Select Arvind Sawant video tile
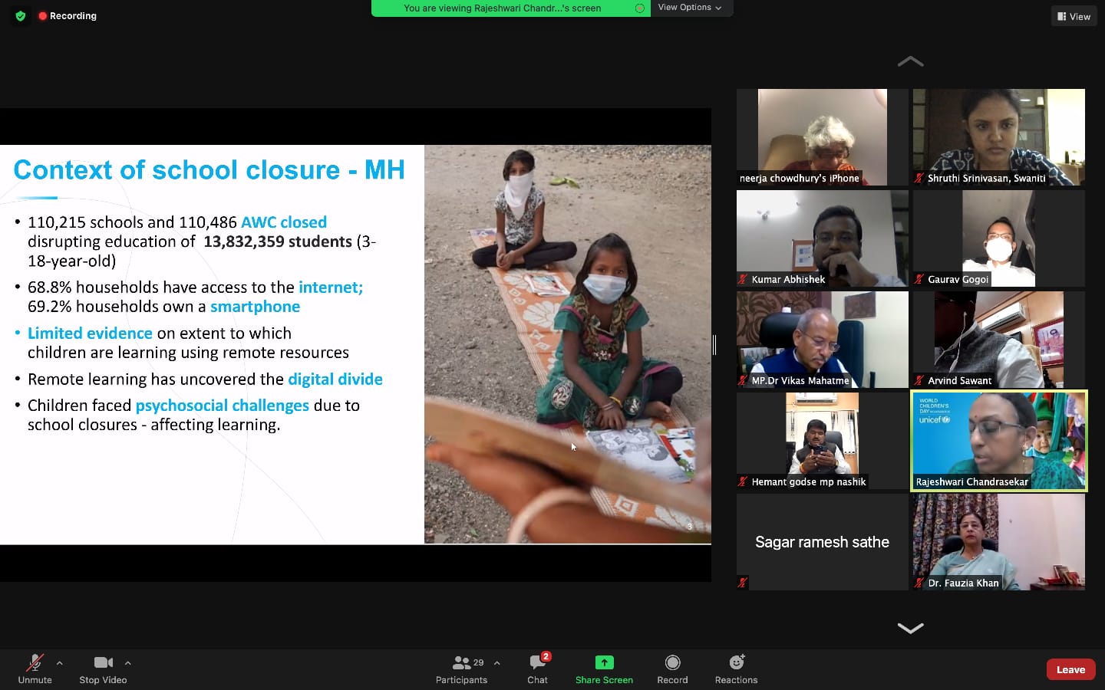 click(998, 340)
